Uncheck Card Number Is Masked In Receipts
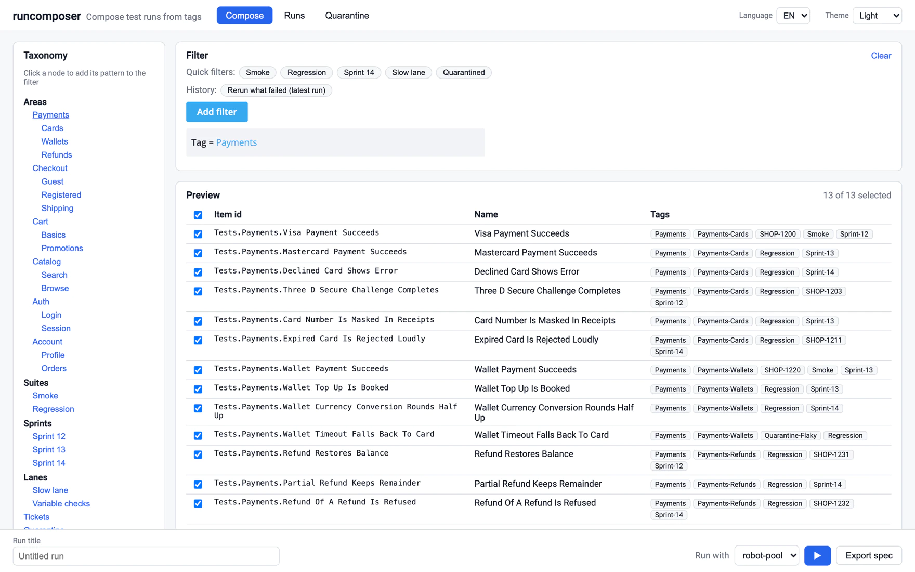This screenshot has height=572, width=915. point(198,321)
